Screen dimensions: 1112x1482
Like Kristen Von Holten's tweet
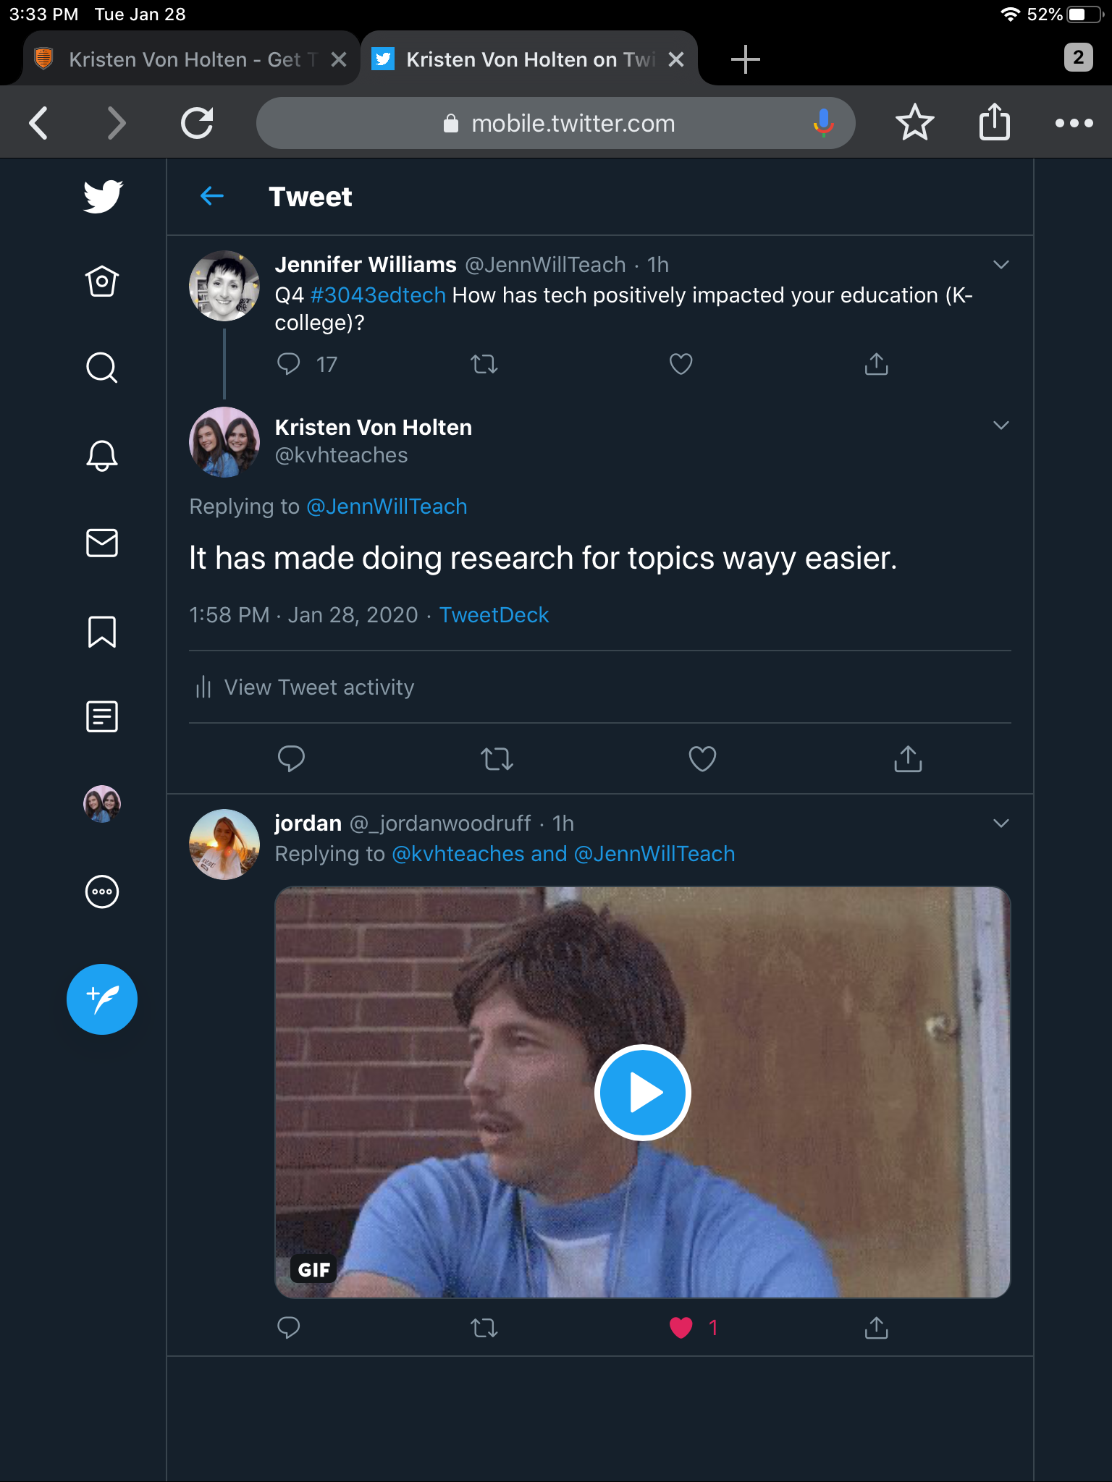coord(702,758)
